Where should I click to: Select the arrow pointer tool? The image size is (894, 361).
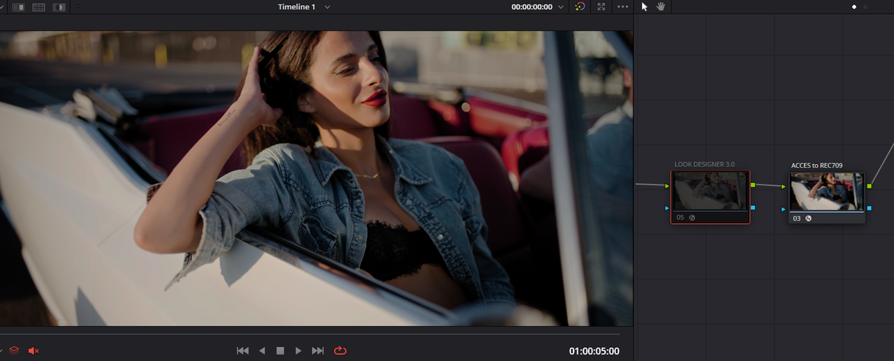pos(645,7)
